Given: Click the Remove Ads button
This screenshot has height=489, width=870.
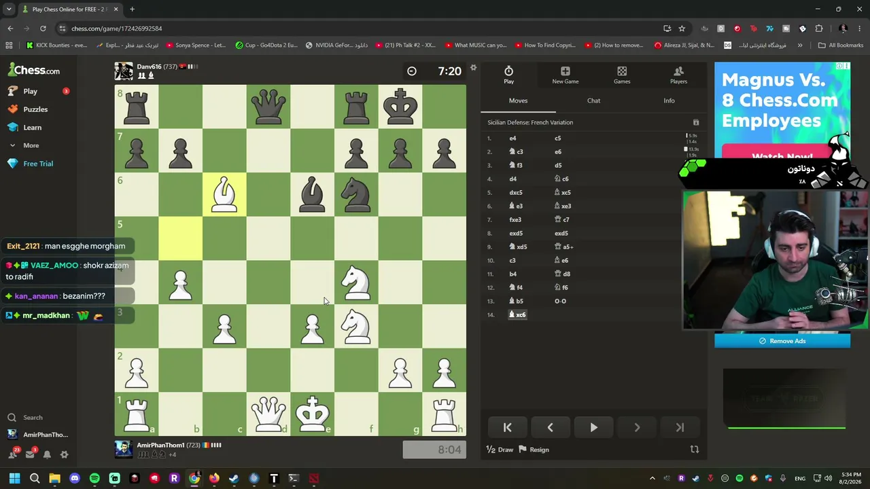Looking at the screenshot, I should (782, 341).
